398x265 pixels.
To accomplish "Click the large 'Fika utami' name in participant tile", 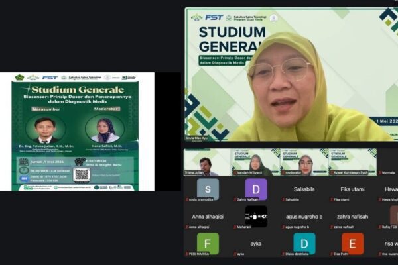I will [x=352, y=189].
